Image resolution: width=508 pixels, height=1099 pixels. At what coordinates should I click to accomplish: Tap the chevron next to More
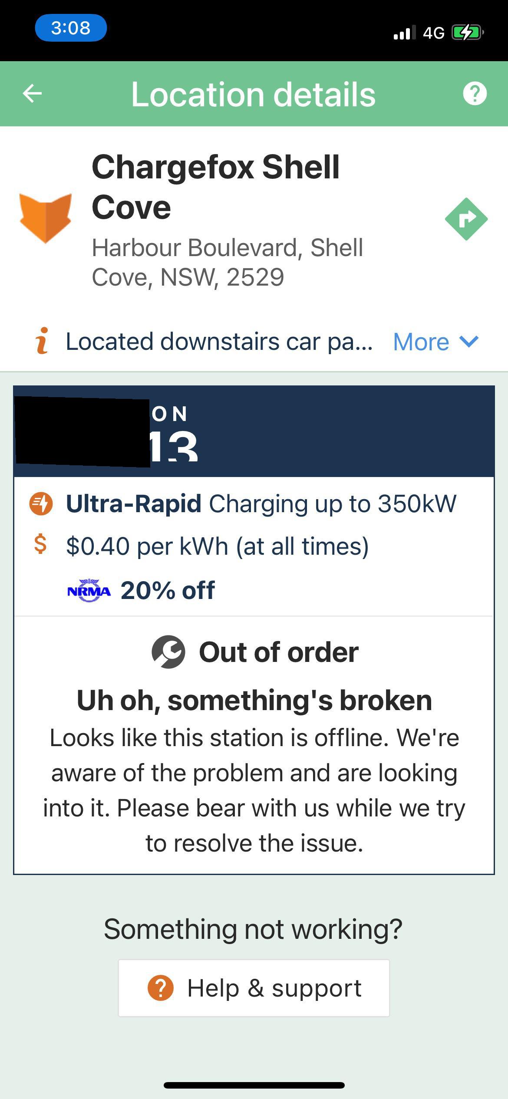click(469, 342)
